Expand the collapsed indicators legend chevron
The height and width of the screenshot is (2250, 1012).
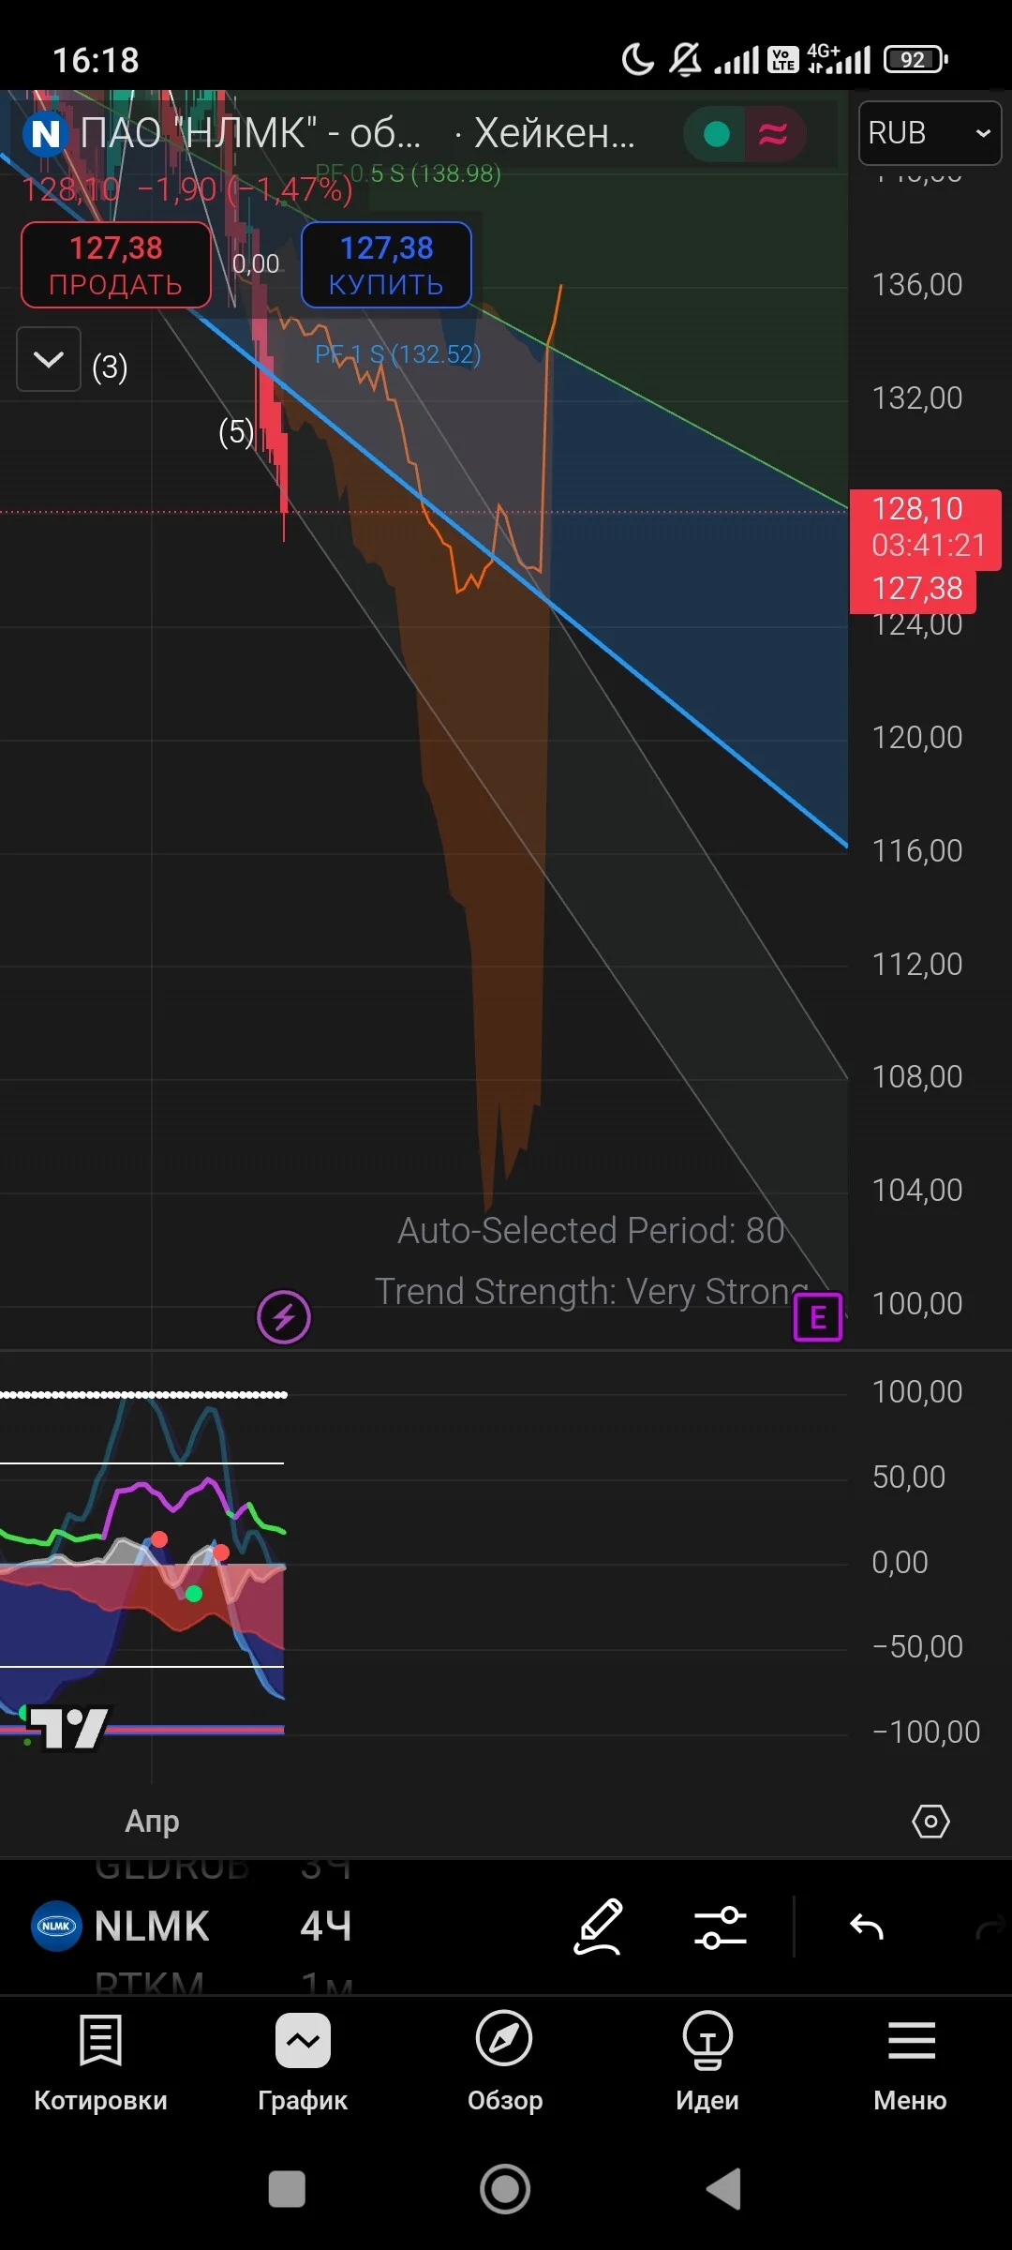[49, 359]
